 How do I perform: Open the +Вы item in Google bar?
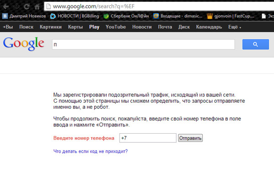(8, 27)
